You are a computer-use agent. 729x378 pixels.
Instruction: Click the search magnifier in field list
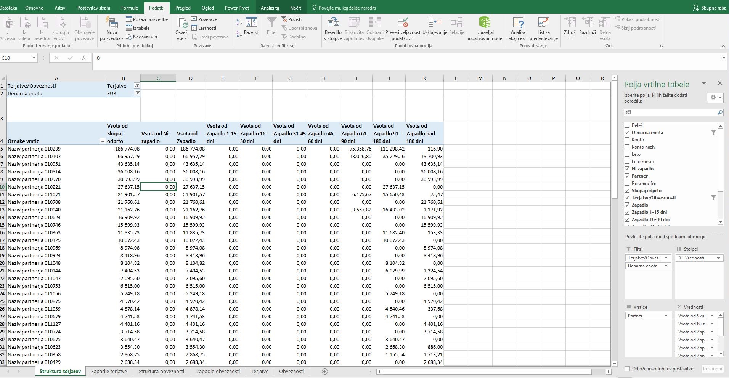click(720, 112)
